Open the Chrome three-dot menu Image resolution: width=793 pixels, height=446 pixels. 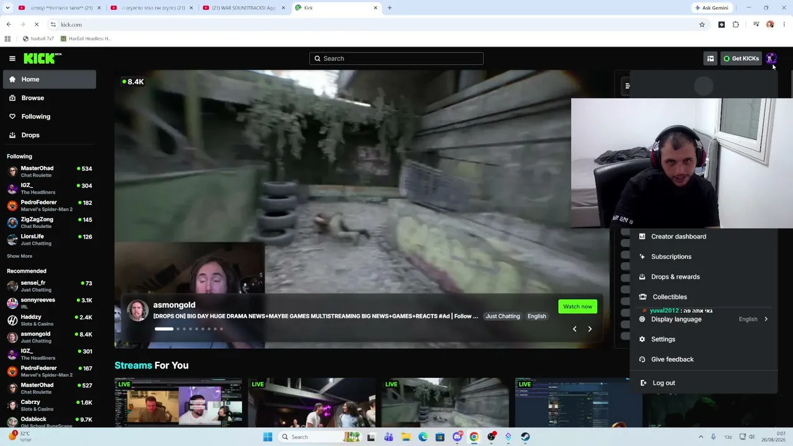(784, 25)
